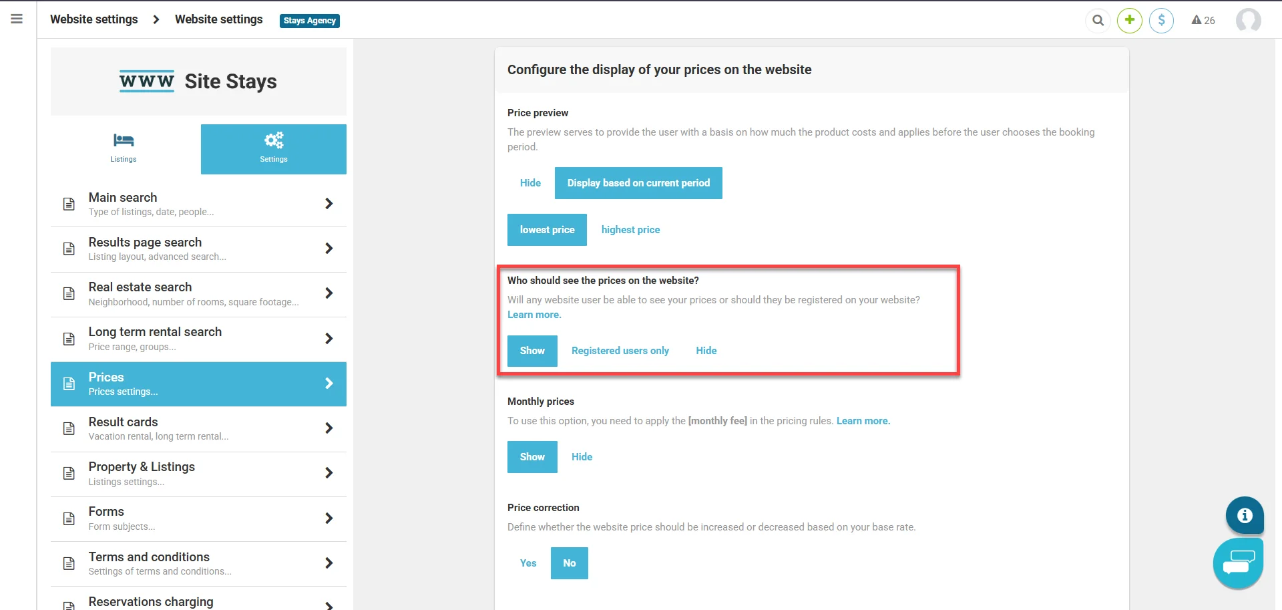Click the search magnifier icon
Screen dimensions: 1282x610
click(x=1098, y=21)
